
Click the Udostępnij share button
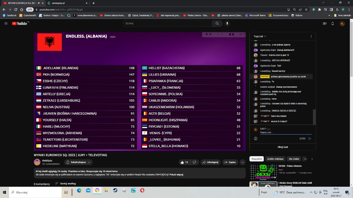[210, 162]
